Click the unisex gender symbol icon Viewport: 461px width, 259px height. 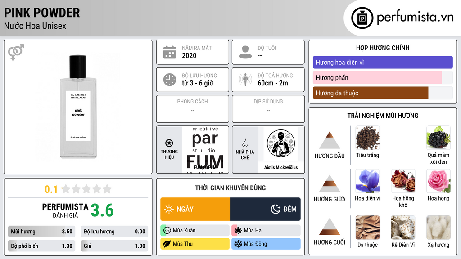[x=16, y=52]
